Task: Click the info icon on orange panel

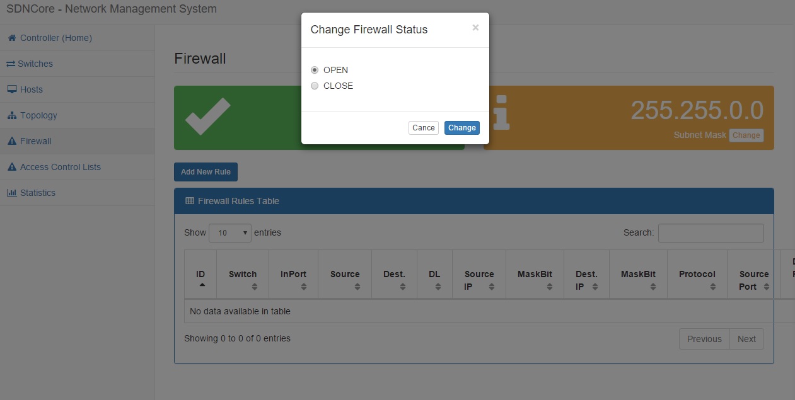Action: point(501,113)
